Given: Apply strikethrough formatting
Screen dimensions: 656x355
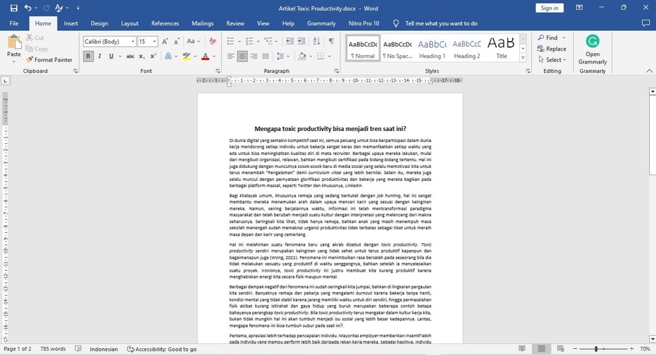Looking at the screenshot, I should [x=130, y=56].
